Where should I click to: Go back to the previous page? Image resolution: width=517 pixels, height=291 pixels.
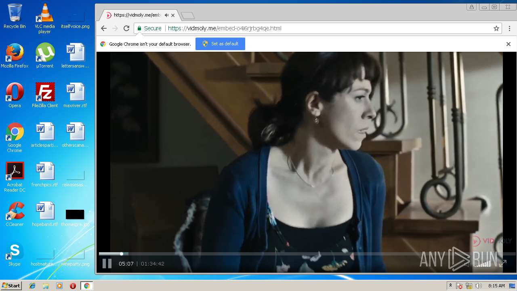[x=104, y=28]
